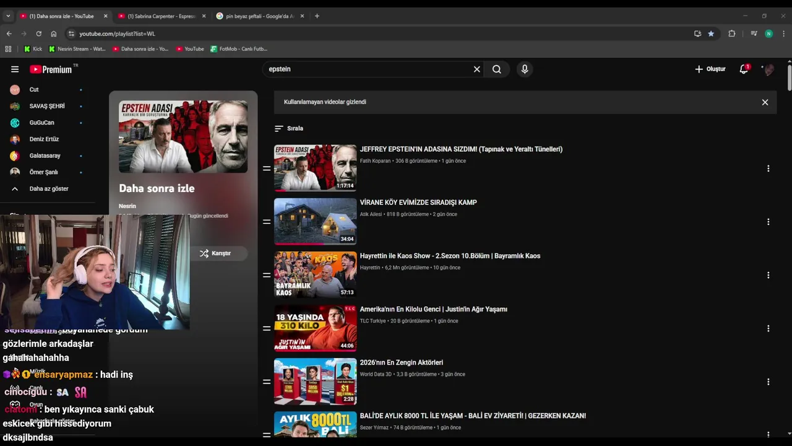Viewport: 792px width, 446px height.
Task: Grab reorder handle of 2026'nın En Zengin
Action: 267,382
